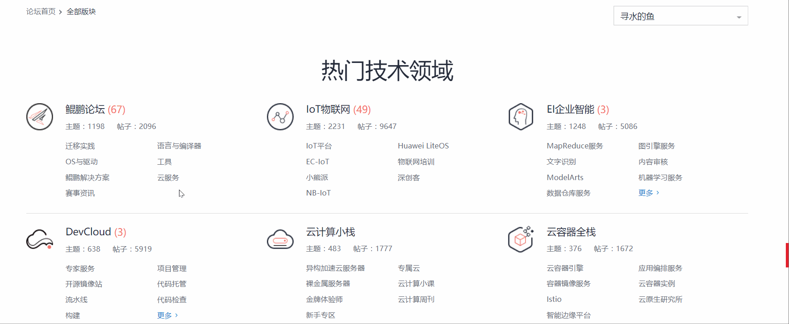Image resolution: width=789 pixels, height=324 pixels.
Task: Go to 论坛首页 breadcrumb
Action: pyautogui.click(x=41, y=11)
